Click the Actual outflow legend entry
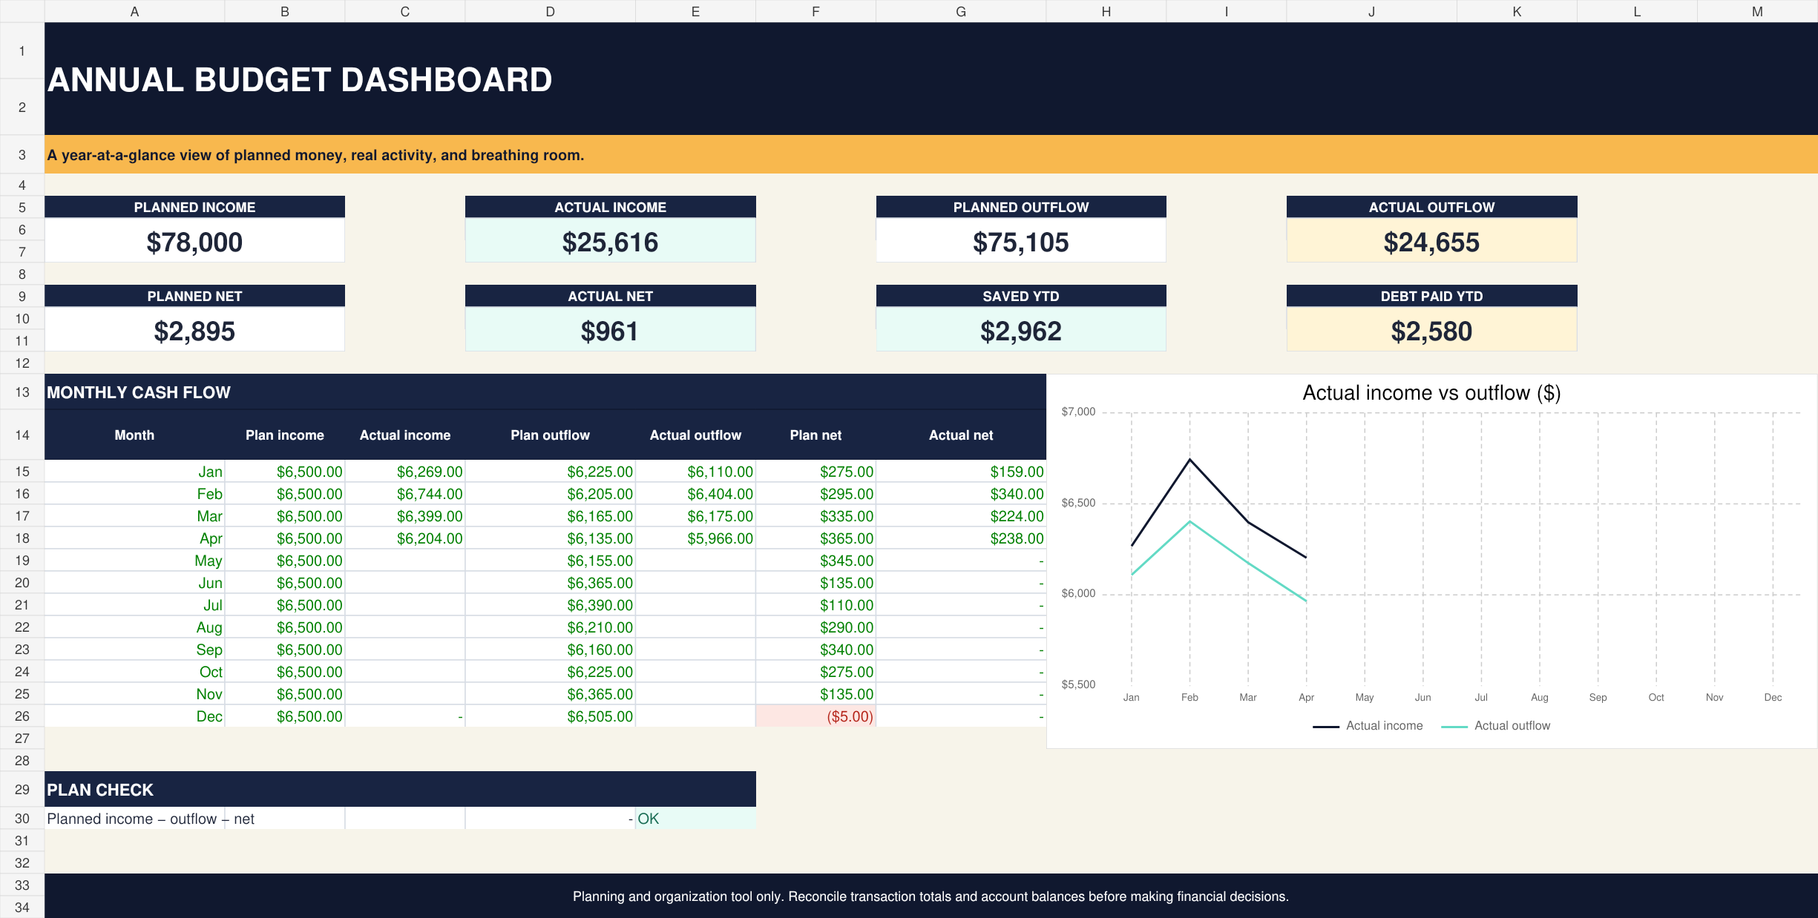 click(1495, 725)
